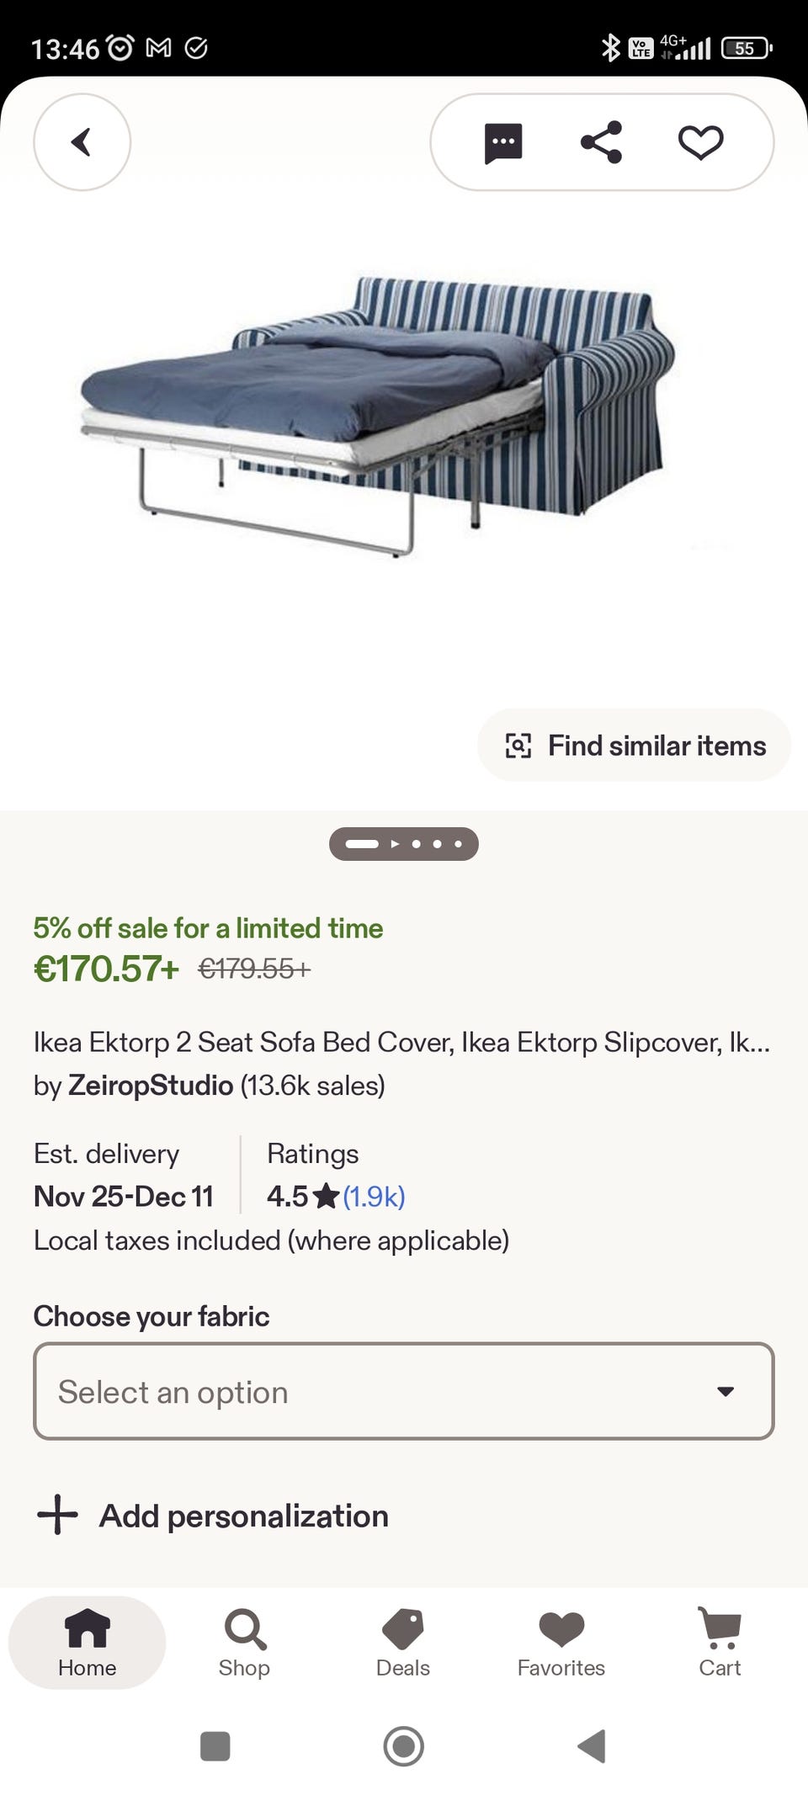Screen dimensions: 808x1795
Task: Open the ZeiropStudio shop link
Action: click(151, 1086)
